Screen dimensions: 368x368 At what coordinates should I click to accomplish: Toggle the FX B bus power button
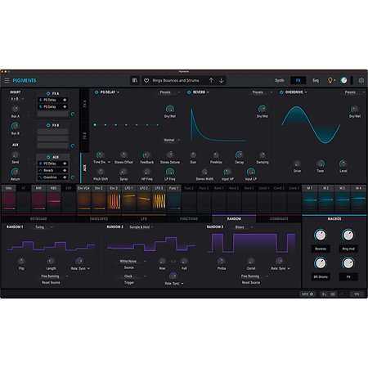click(48, 125)
